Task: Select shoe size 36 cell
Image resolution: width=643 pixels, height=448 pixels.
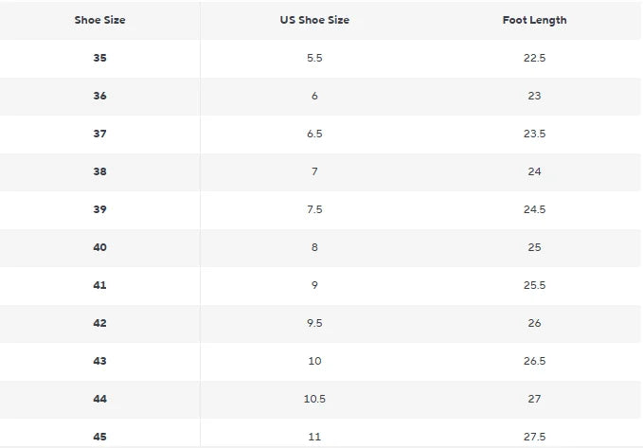Action: (x=99, y=96)
